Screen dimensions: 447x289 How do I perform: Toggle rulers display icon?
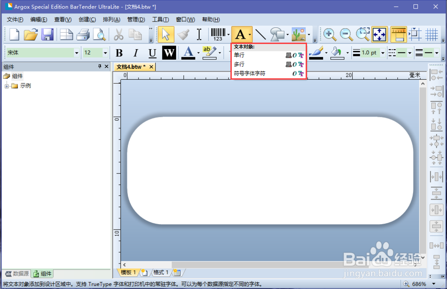[x=399, y=34]
